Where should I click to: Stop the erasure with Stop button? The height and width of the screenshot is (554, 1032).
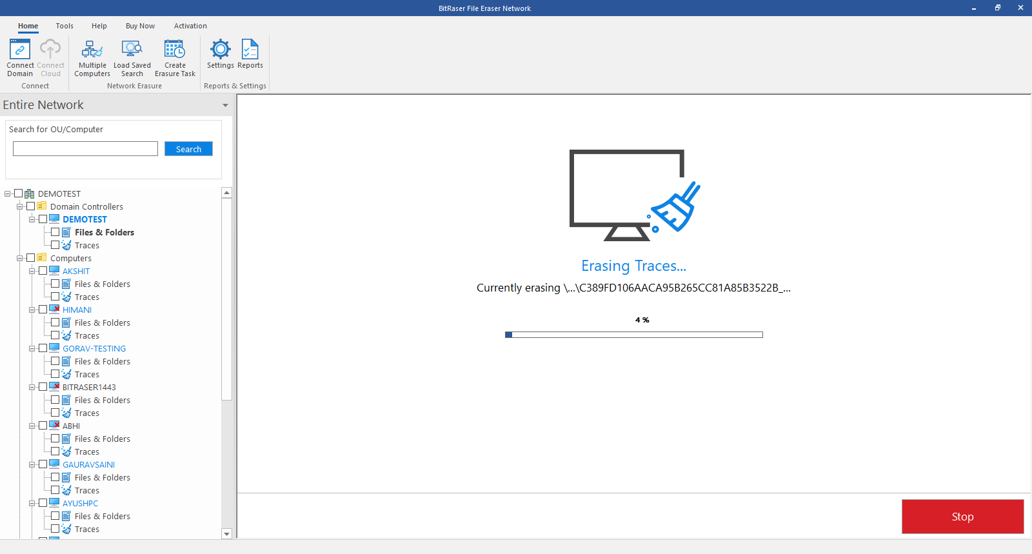(x=962, y=517)
